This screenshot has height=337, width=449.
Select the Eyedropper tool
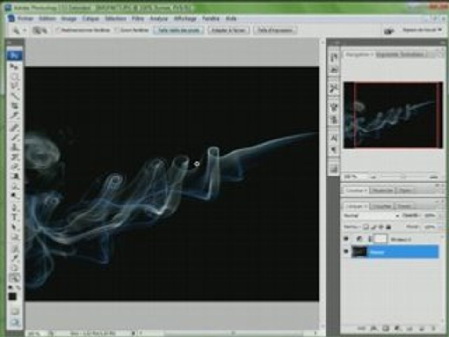14,258
